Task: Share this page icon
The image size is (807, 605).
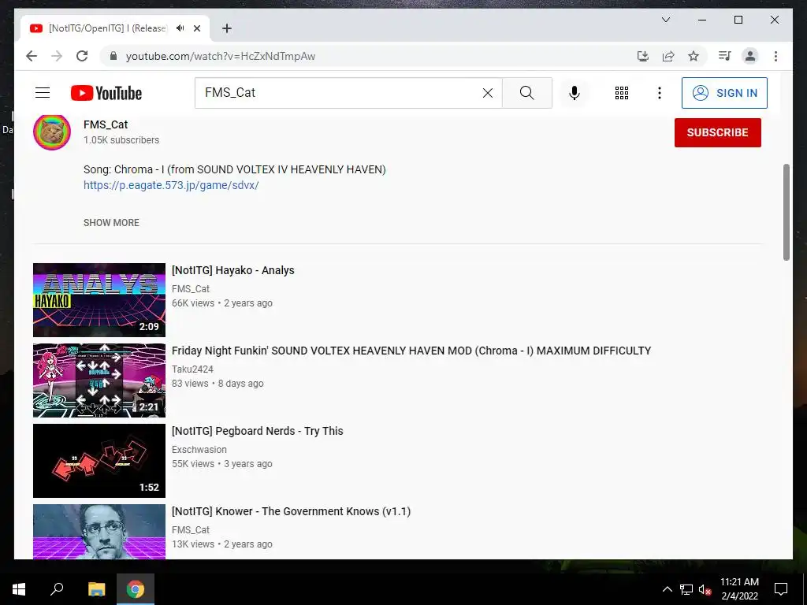Action: coord(668,56)
